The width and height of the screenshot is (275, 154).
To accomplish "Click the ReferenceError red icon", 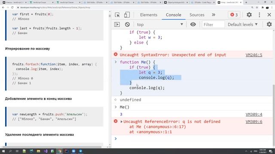I will 116,121.
